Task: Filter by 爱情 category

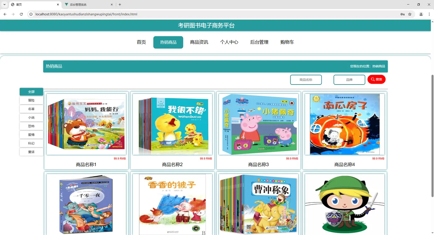Action: [31, 135]
